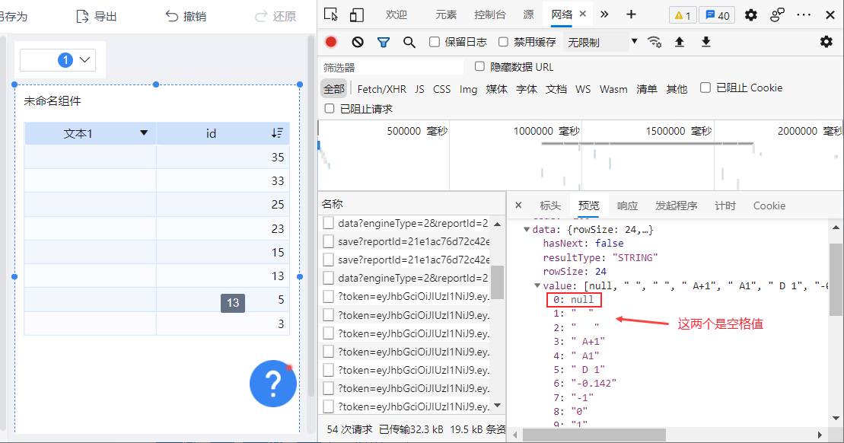Click the id column sort icon

(x=277, y=133)
